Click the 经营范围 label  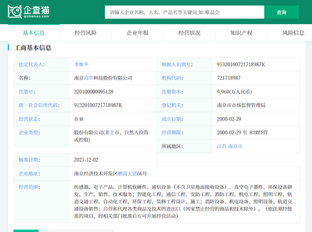[x=29, y=187]
